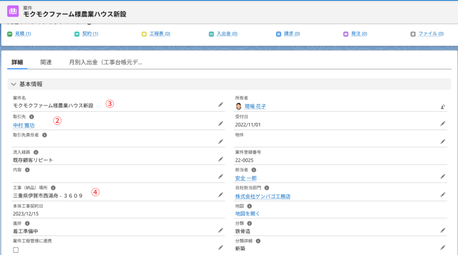Image resolution: width=458 pixels, height=255 pixels.
Task: Toggle the 案件工程管理に連携 checkbox
Action: coord(16,250)
